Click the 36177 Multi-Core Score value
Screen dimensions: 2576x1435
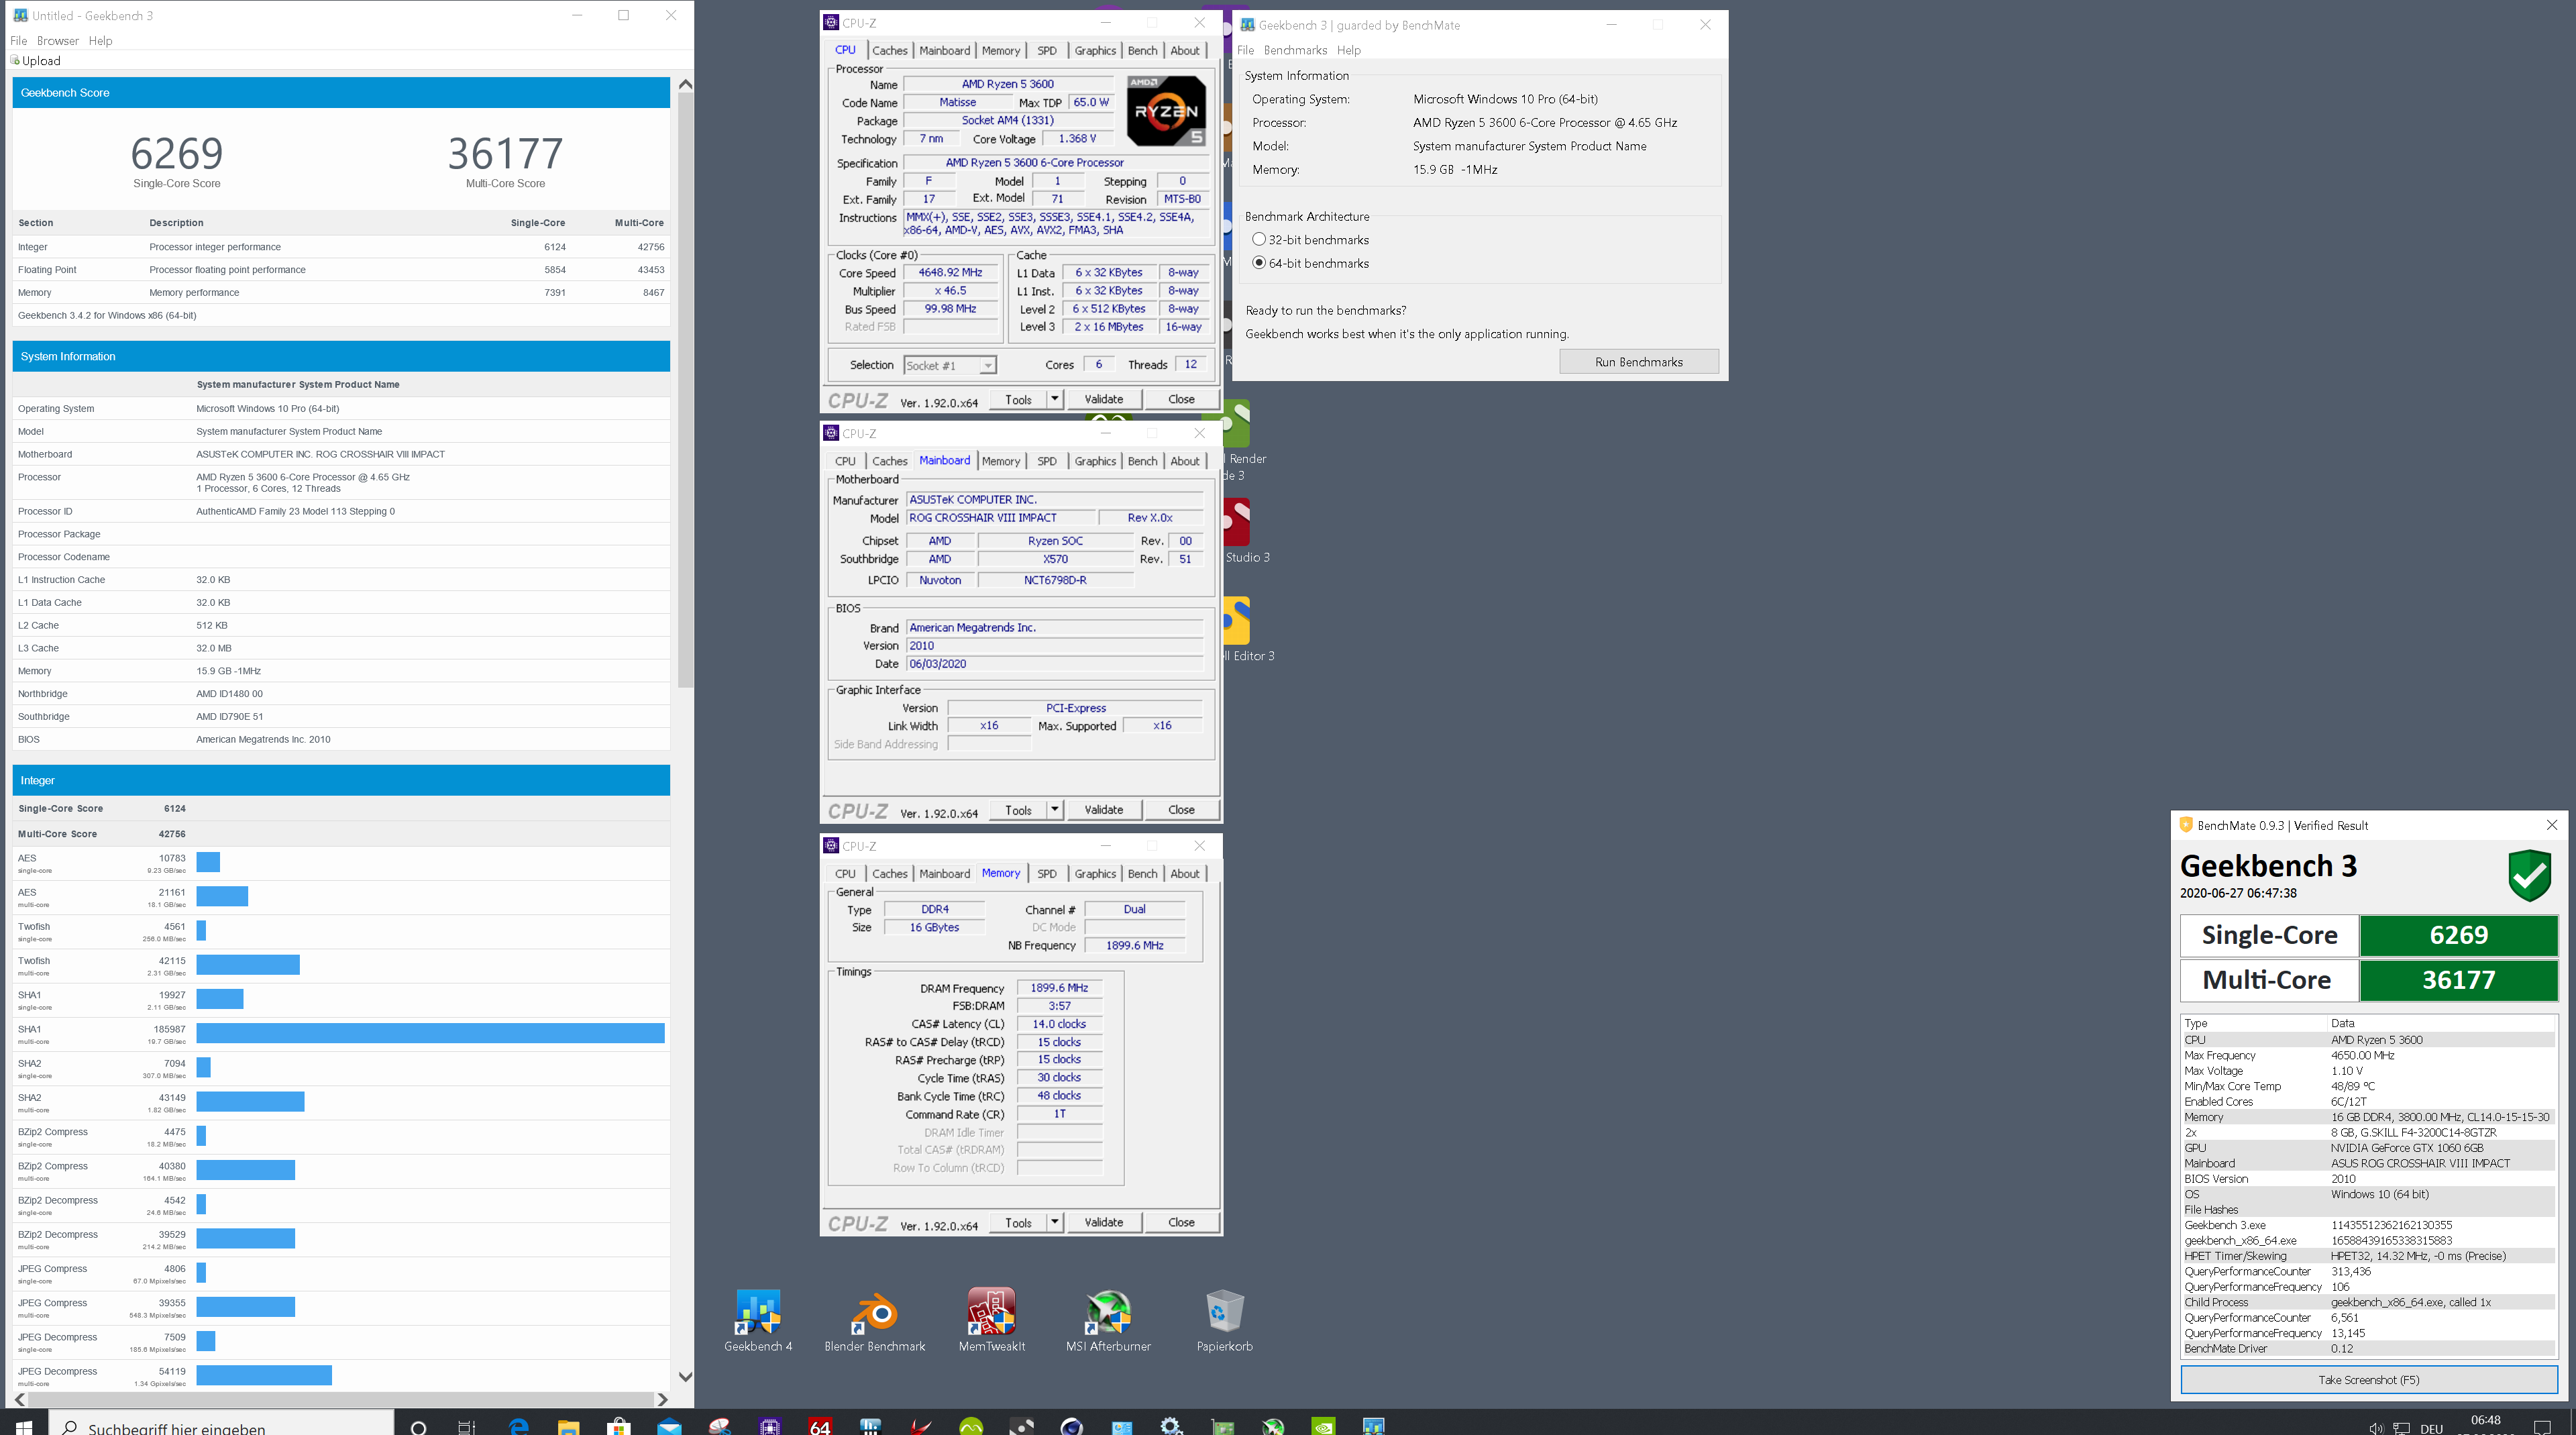point(505,153)
